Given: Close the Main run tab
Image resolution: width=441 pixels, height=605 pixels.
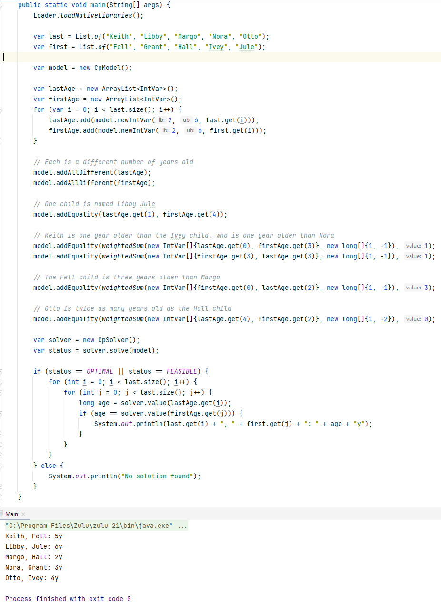Looking at the screenshot, I should pos(23,514).
